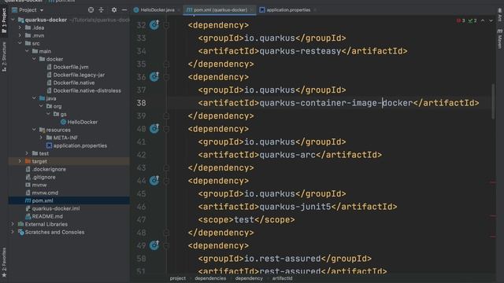Click the locate/select opened file icon
The height and width of the screenshot is (283, 504).
click(91, 10)
